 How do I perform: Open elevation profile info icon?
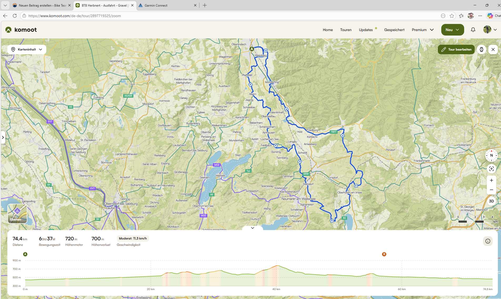[x=488, y=241]
